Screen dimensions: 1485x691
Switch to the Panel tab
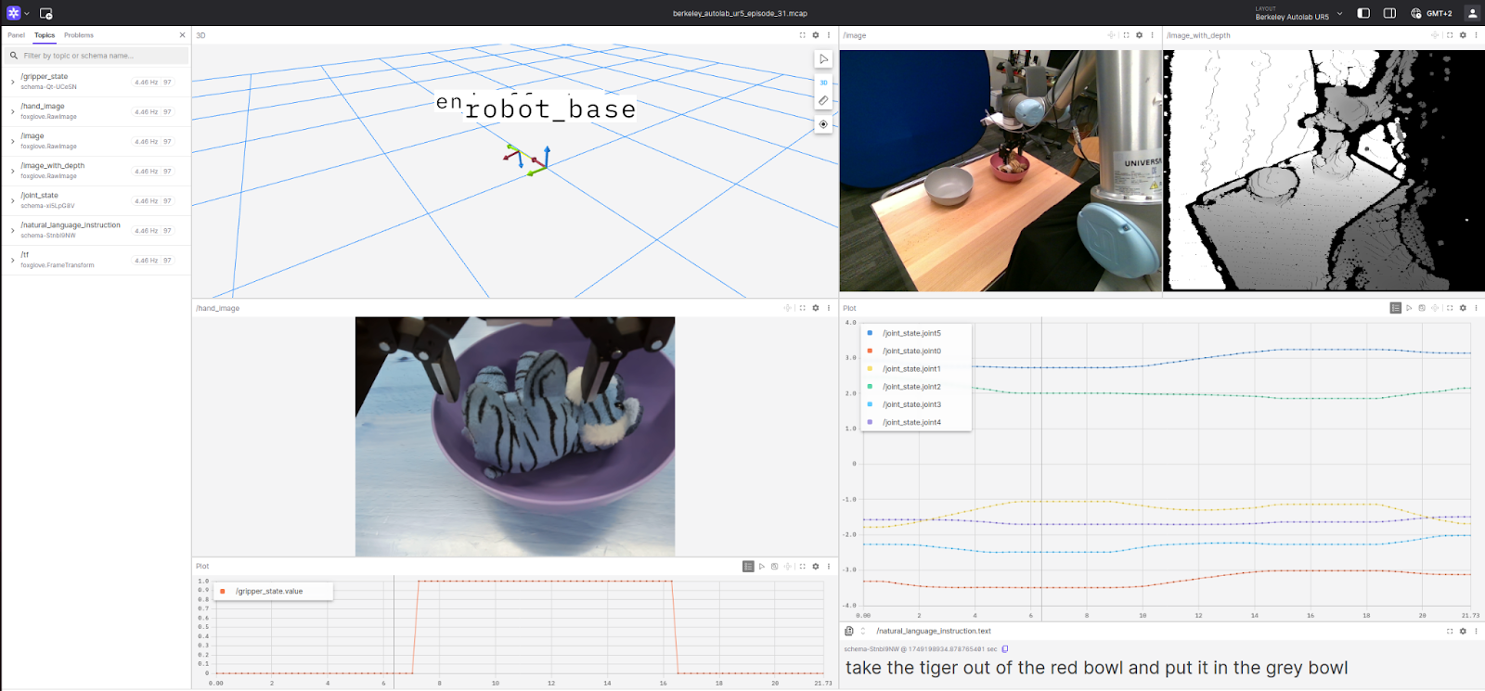(17, 35)
